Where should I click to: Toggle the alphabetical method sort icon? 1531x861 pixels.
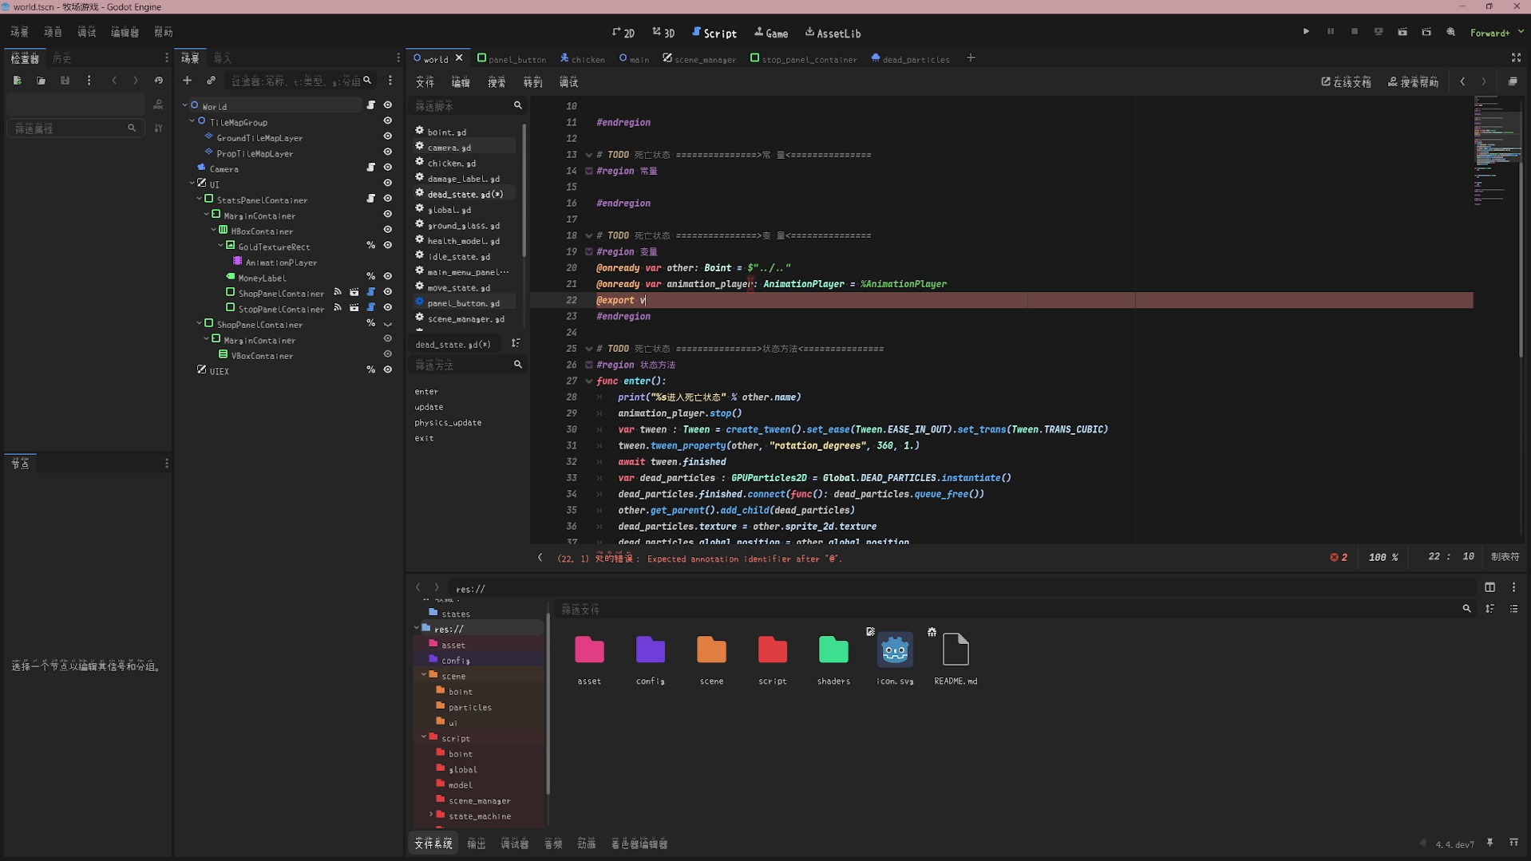[516, 344]
